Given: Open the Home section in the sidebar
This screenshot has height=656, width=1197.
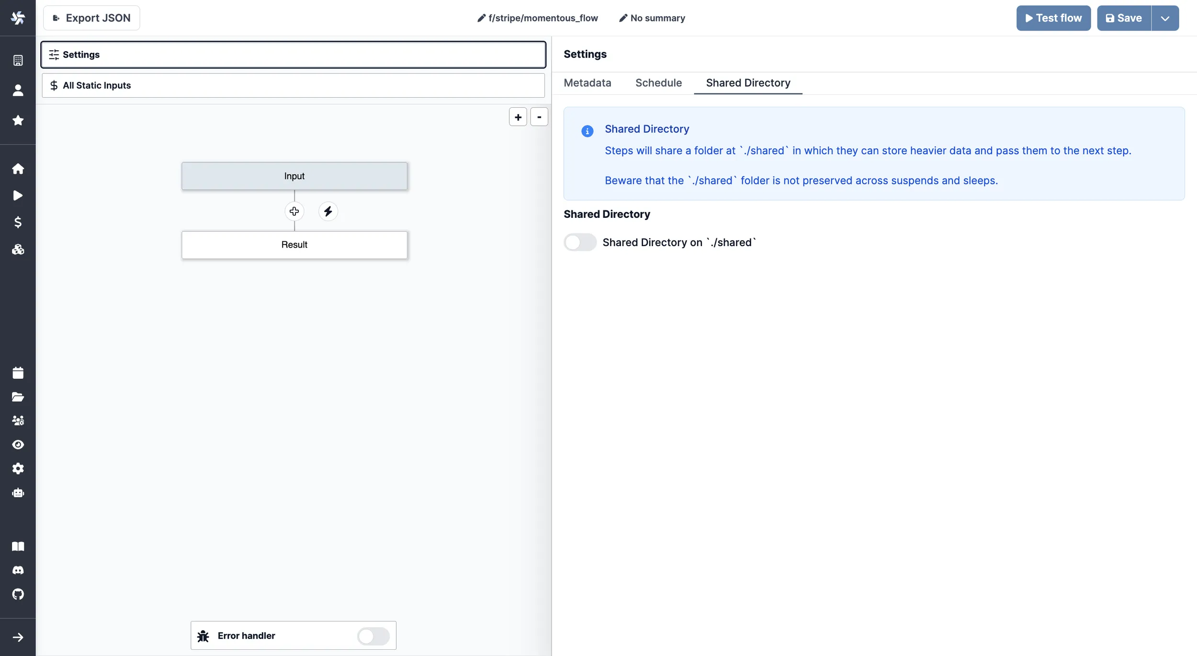Looking at the screenshot, I should pyautogui.click(x=18, y=169).
